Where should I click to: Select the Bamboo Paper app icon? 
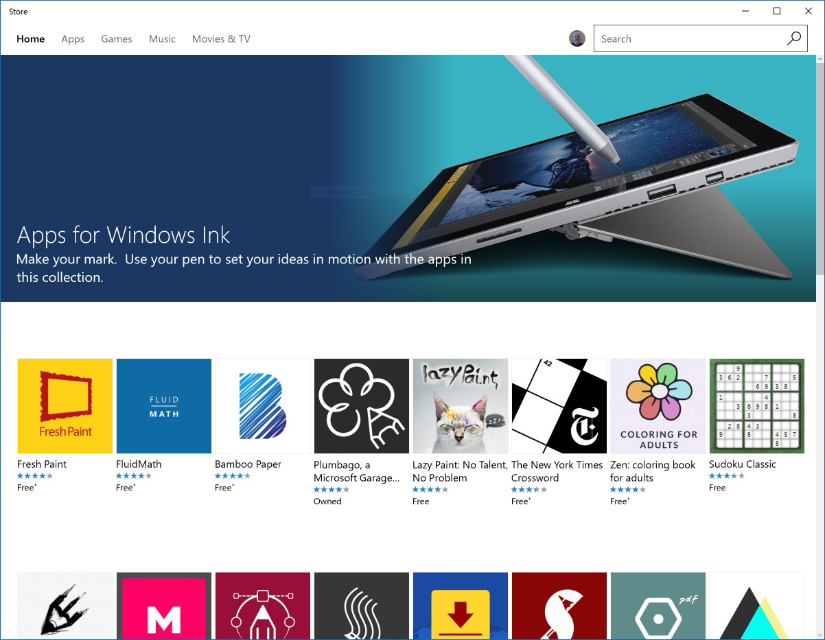click(x=263, y=405)
